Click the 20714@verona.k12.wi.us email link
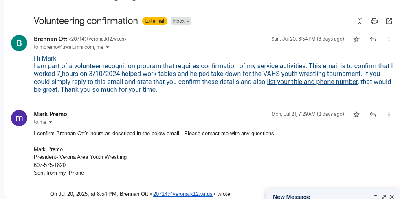This screenshot has width=400, height=199. tap(182, 194)
